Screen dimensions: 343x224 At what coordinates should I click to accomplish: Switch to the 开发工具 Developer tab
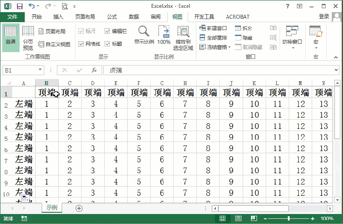[x=204, y=17]
